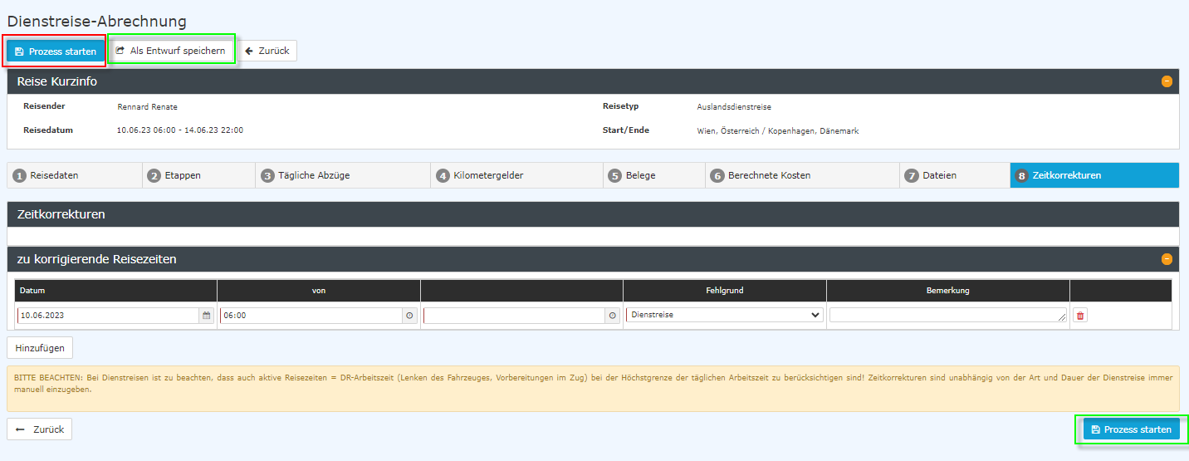Save as draft with Als Entwurf speichern
The height and width of the screenshot is (461, 1189).
(170, 51)
